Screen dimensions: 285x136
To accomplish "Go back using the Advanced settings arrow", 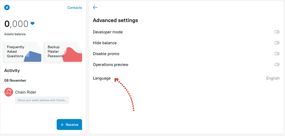I will [x=95, y=7].
